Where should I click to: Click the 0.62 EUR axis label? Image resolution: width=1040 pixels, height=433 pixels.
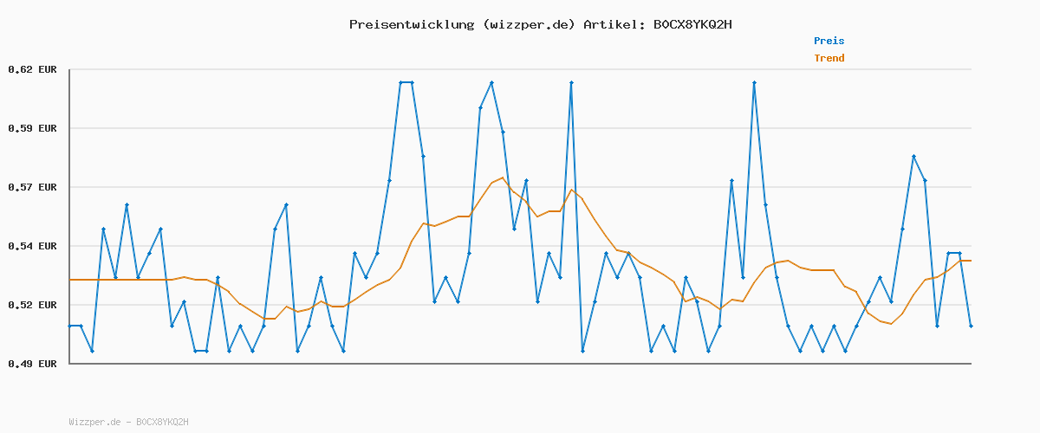coord(32,69)
